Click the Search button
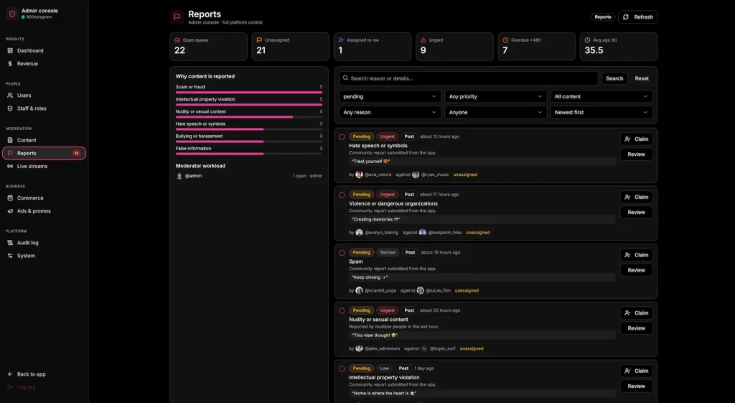Viewport: 735px width, 403px height. (x=614, y=78)
